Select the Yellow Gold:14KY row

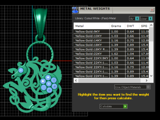click(x=111, y=40)
